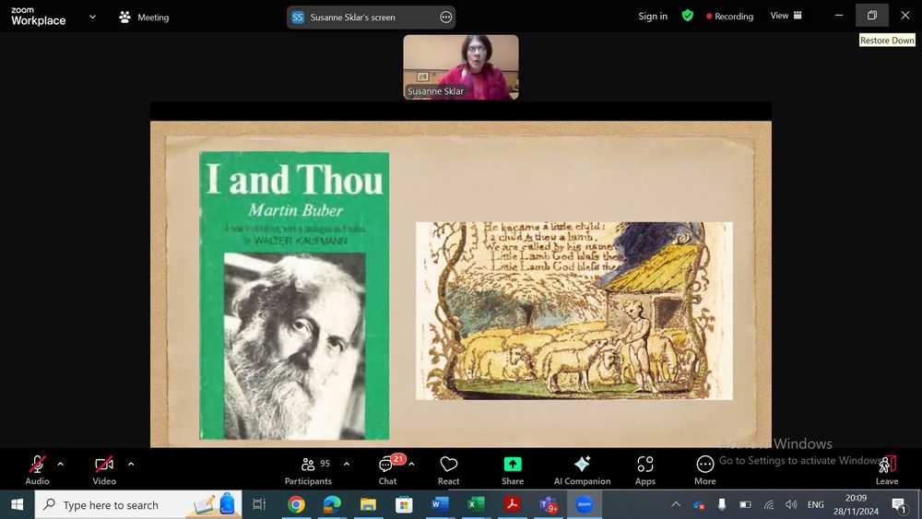Image resolution: width=922 pixels, height=519 pixels.
Task: Show hidden system tray icons
Action: (x=676, y=504)
